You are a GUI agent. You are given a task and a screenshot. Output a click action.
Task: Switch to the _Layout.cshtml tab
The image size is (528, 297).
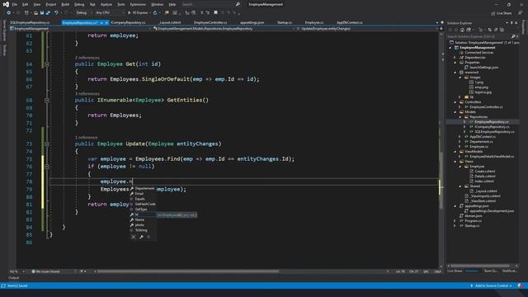[x=170, y=22]
